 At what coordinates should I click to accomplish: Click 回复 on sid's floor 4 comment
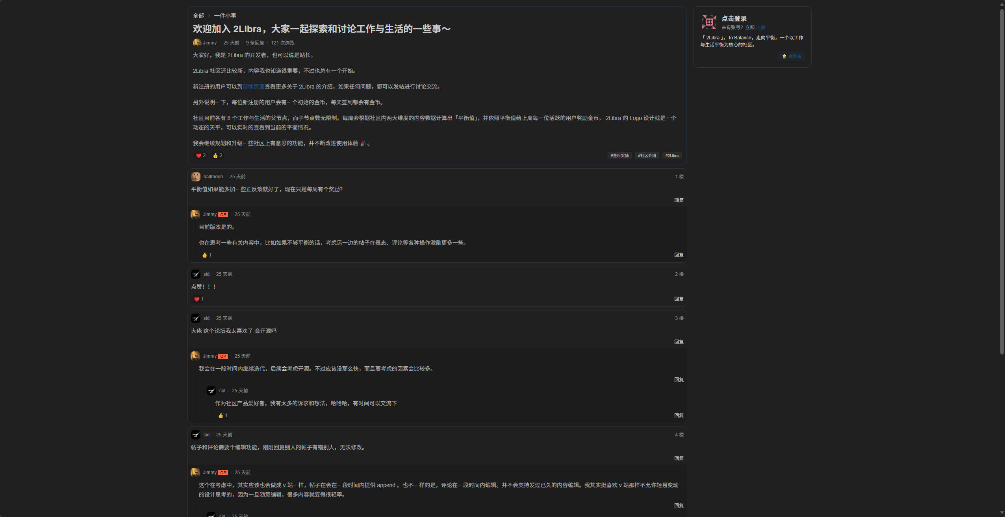(x=679, y=458)
